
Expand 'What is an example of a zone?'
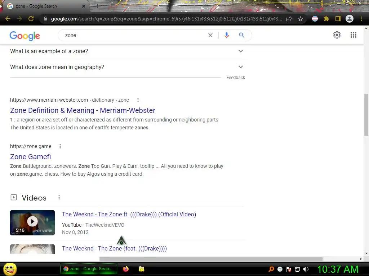[x=127, y=51]
